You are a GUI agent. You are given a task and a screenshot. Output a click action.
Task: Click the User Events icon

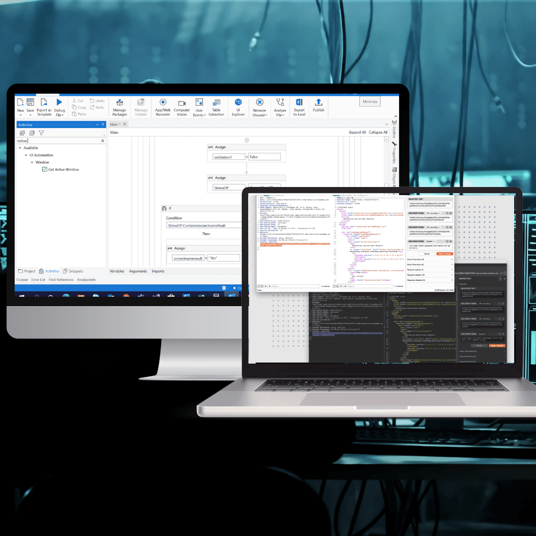click(x=200, y=102)
